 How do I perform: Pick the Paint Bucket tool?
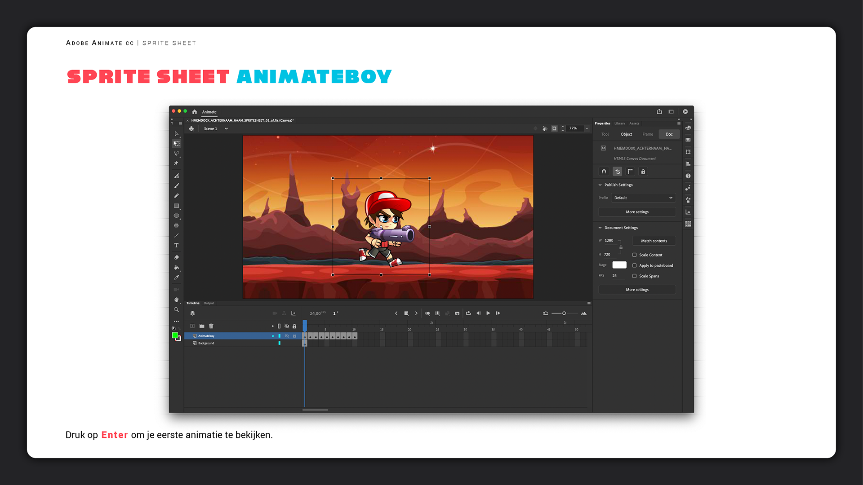pyautogui.click(x=177, y=268)
